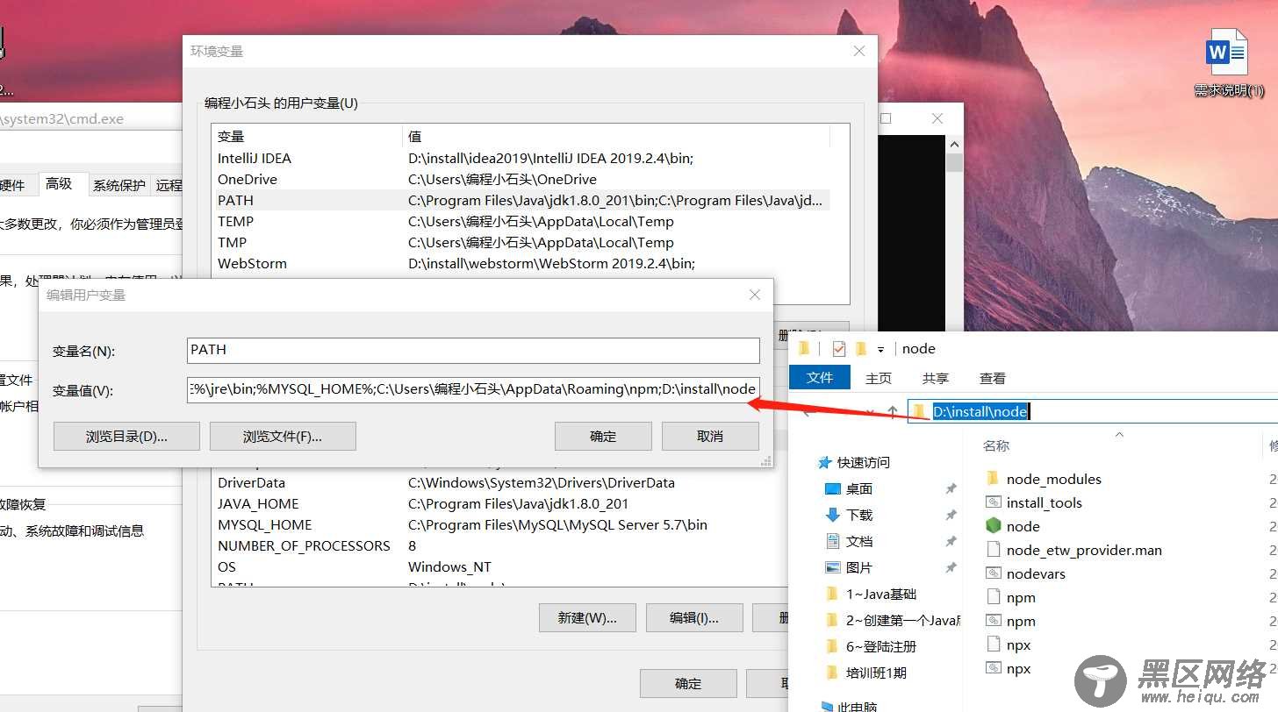The height and width of the screenshot is (712, 1278).
Task: Unpin 桌面 using its pin icon
Action: [951, 488]
